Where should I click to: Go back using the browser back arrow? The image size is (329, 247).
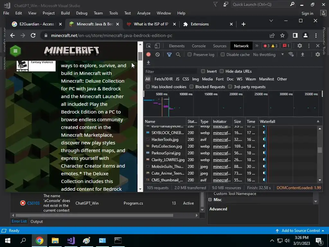(13, 35)
